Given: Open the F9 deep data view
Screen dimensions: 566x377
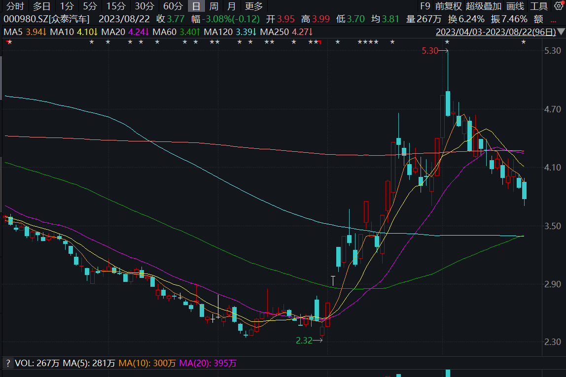Looking at the screenshot, I should point(424,6).
